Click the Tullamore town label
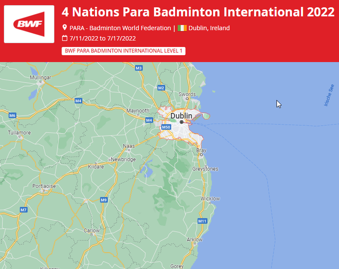This screenshot has height=269, width=339. (x=19, y=132)
